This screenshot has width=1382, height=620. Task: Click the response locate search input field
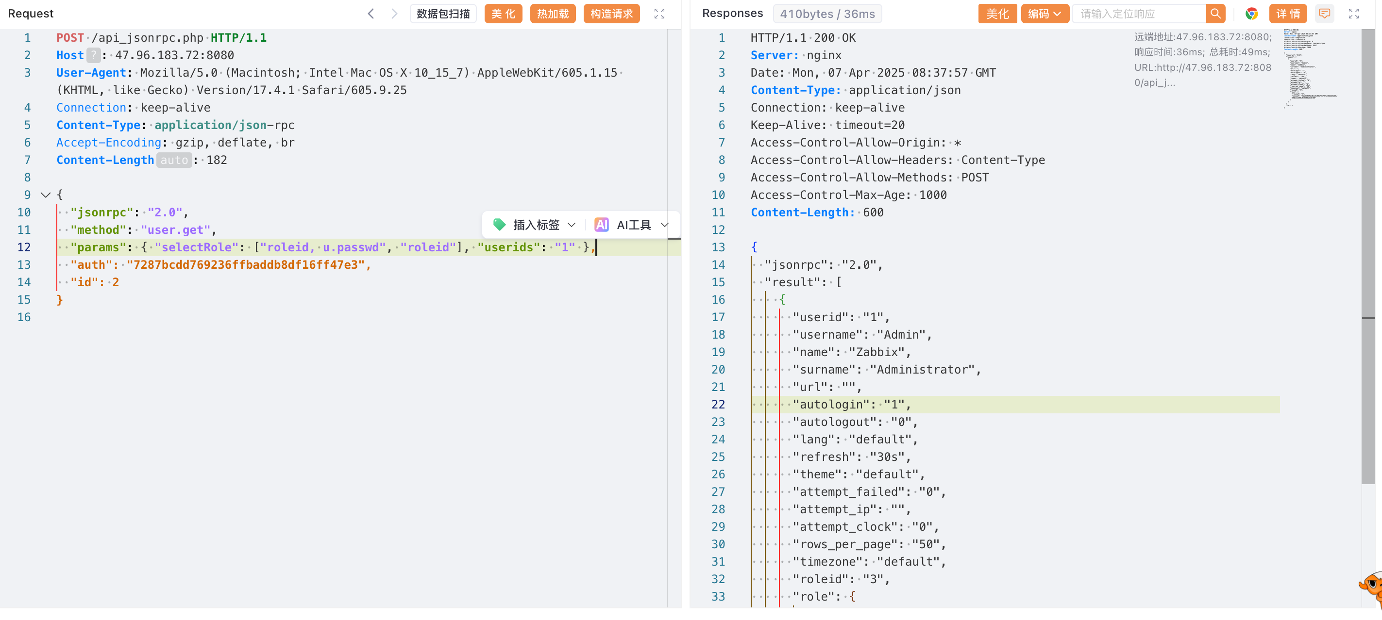[1138, 14]
